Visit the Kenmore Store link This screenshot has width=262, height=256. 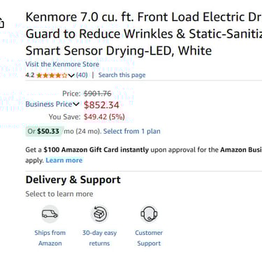pyautogui.click(x=62, y=64)
